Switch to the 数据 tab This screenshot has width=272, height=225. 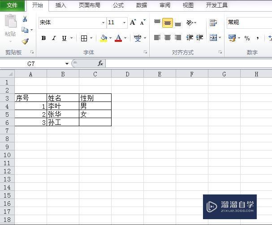(x=142, y=5)
